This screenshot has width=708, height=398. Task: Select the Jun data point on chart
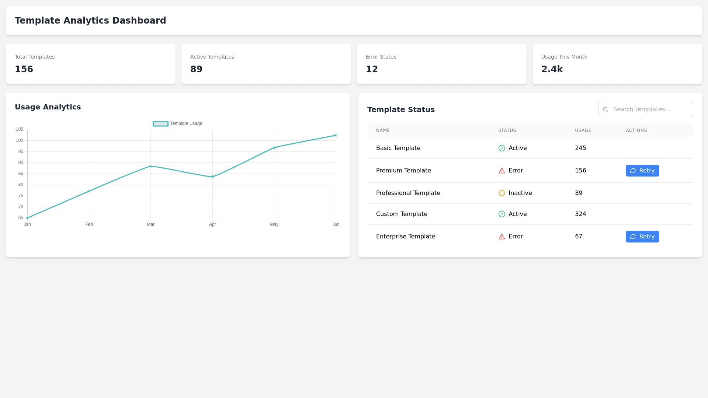(x=336, y=135)
